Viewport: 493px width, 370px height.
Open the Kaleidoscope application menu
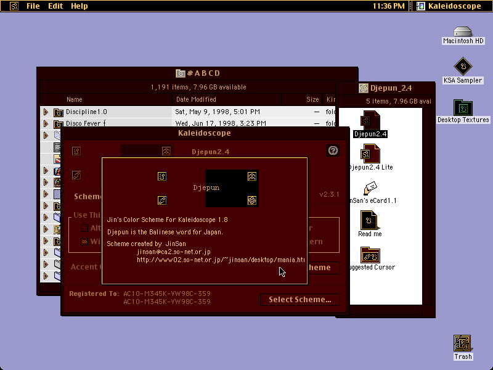pos(450,6)
